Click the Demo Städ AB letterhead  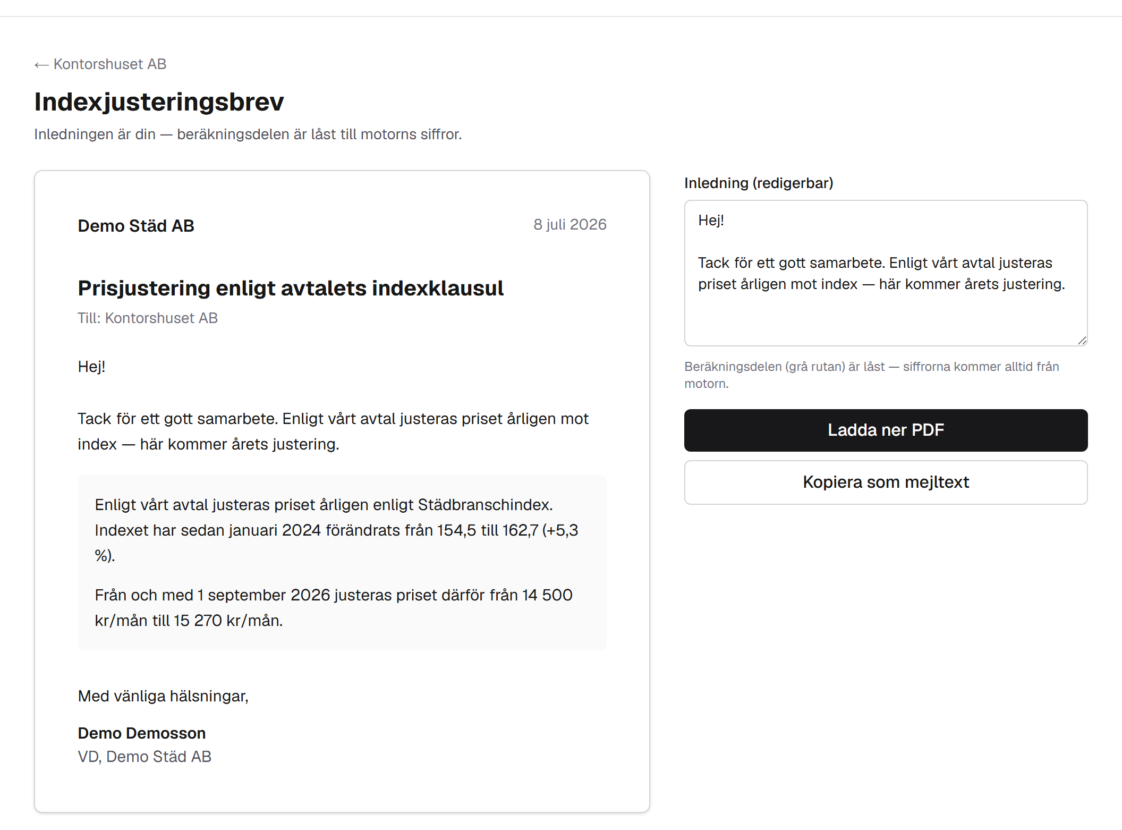click(x=136, y=226)
